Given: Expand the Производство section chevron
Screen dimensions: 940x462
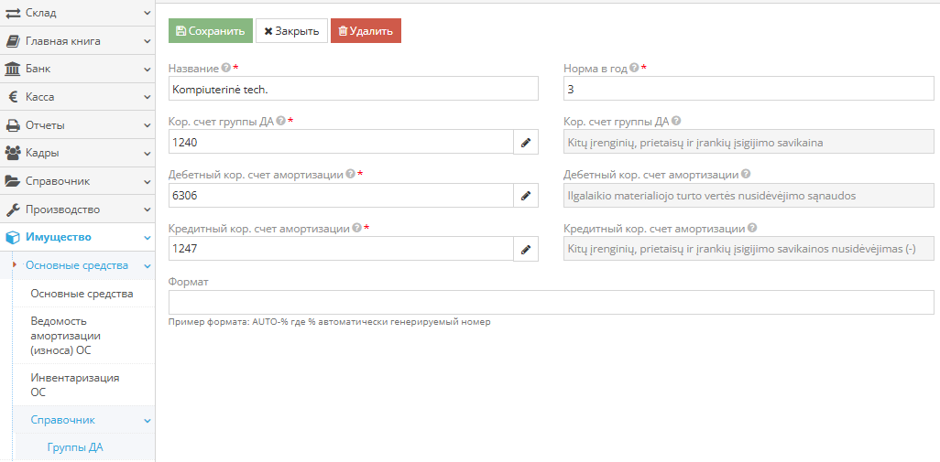Looking at the screenshot, I should 148,210.
